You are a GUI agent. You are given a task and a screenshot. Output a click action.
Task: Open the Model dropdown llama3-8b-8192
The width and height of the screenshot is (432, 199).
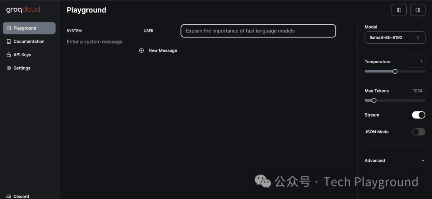coord(395,38)
